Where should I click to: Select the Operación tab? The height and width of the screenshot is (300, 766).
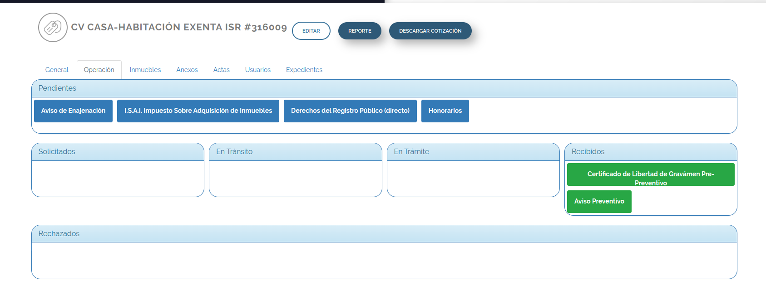[99, 70]
